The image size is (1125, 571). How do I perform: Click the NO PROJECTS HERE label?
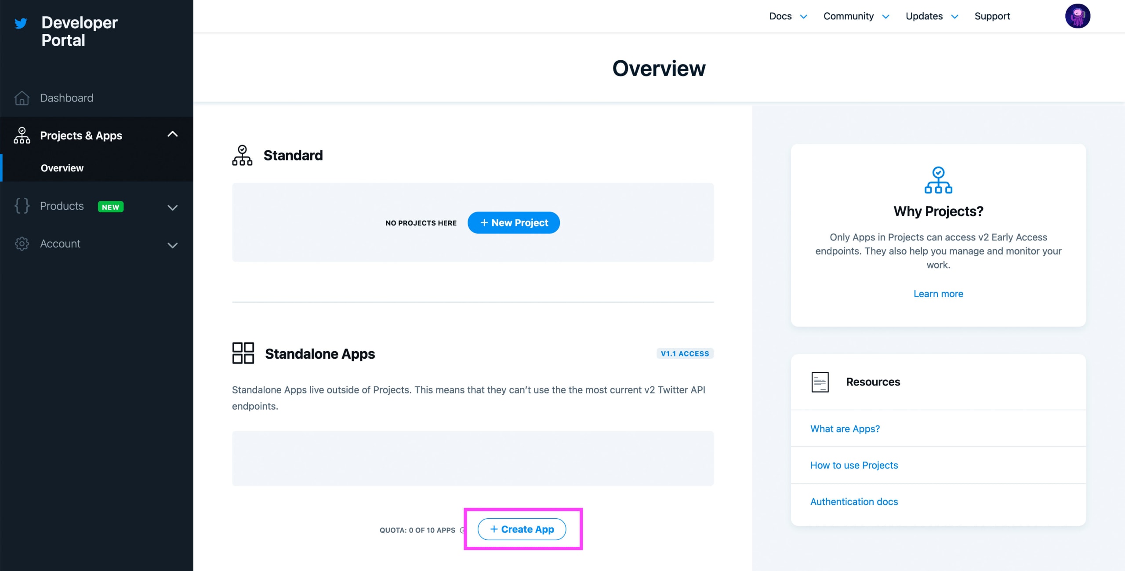pyautogui.click(x=421, y=223)
